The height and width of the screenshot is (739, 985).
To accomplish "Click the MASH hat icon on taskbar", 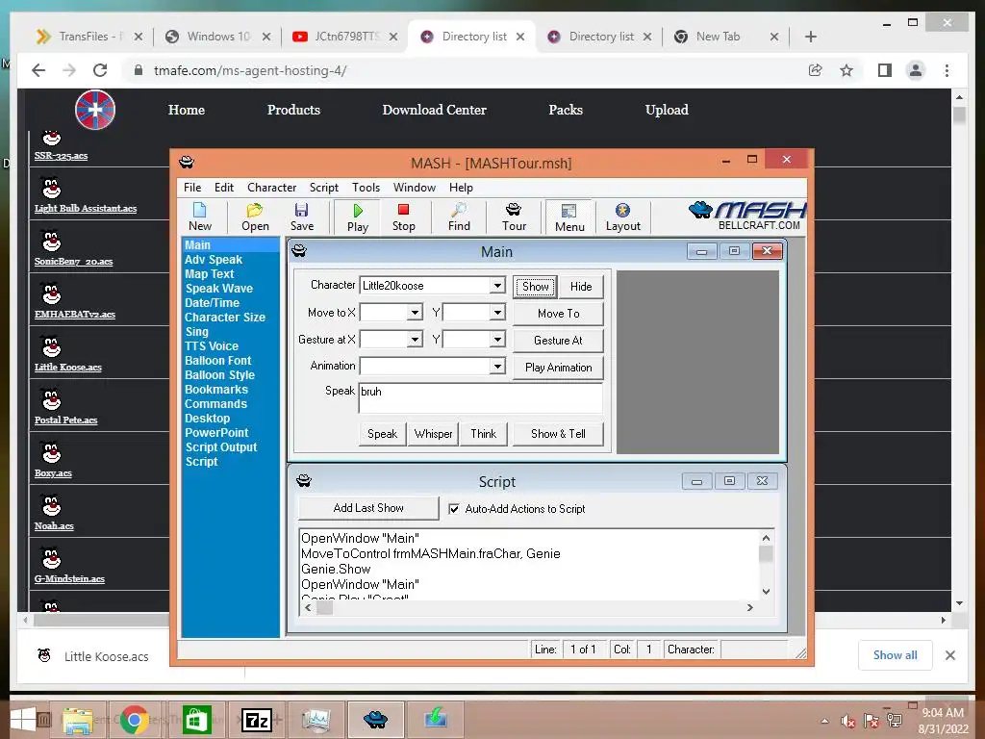I will click(376, 719).
